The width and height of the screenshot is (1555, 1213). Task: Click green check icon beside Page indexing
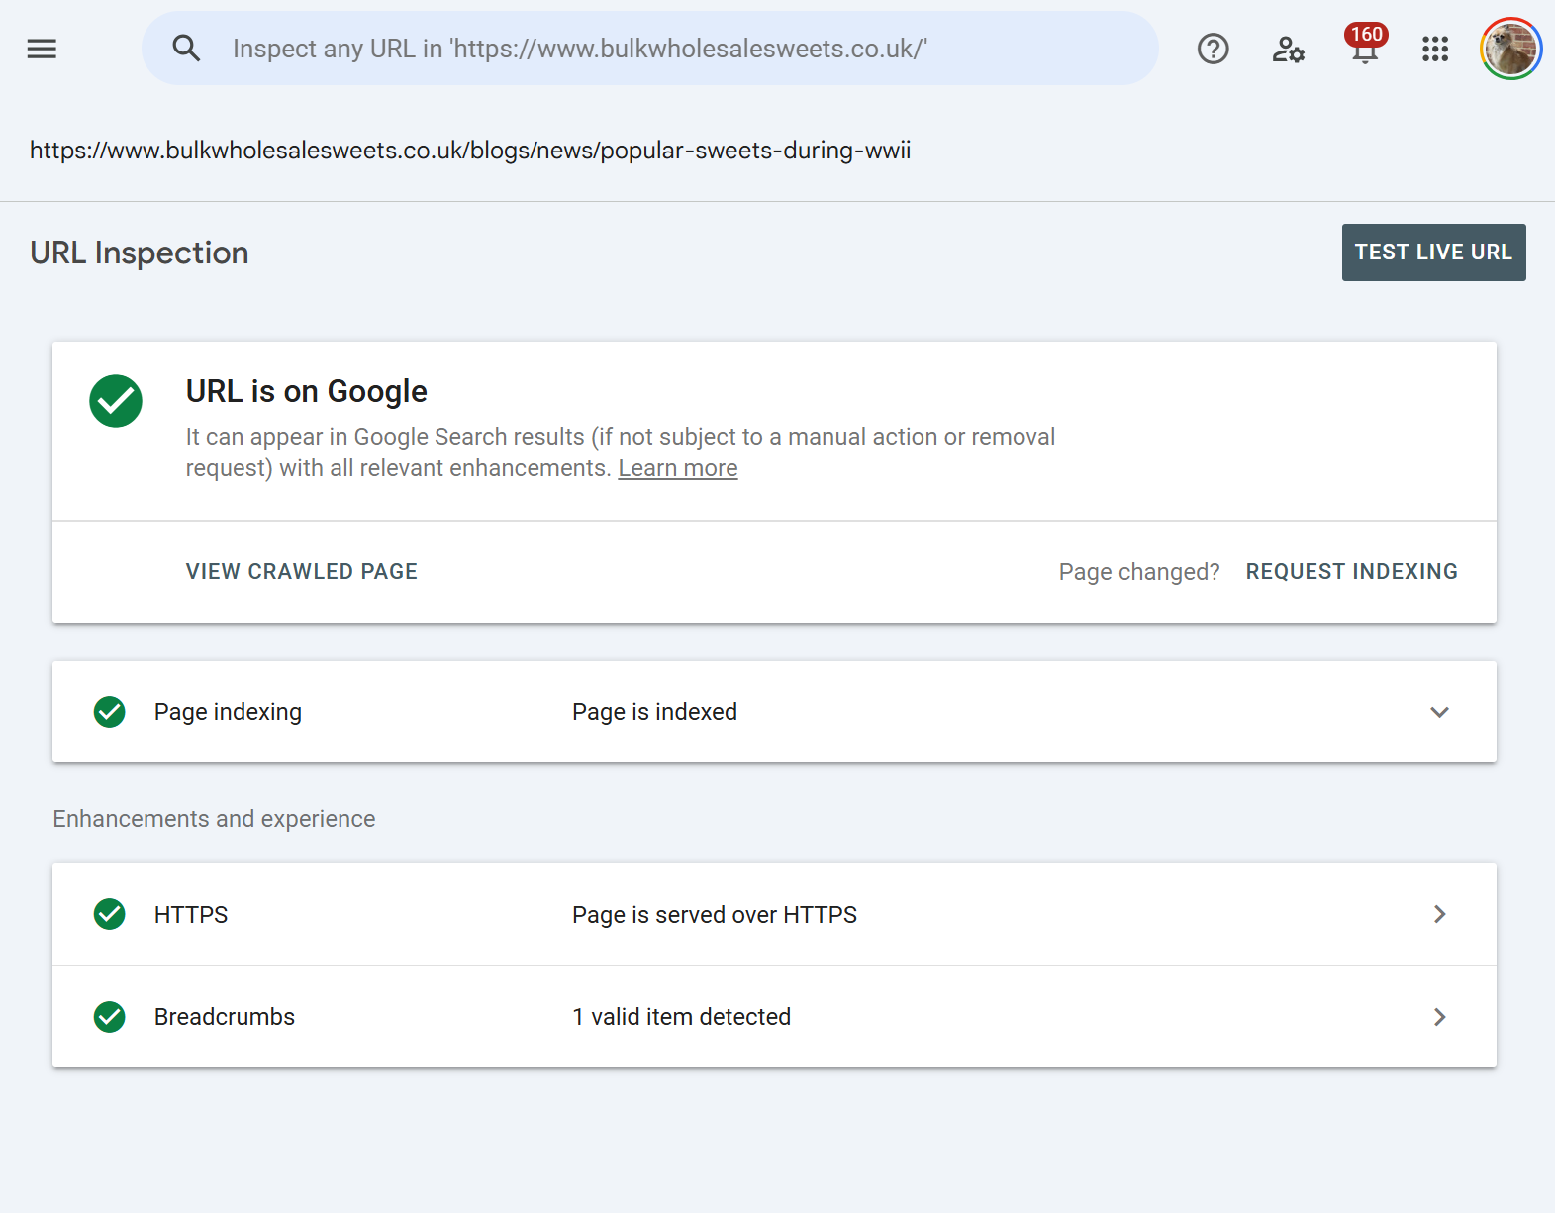tap(110, 712)
